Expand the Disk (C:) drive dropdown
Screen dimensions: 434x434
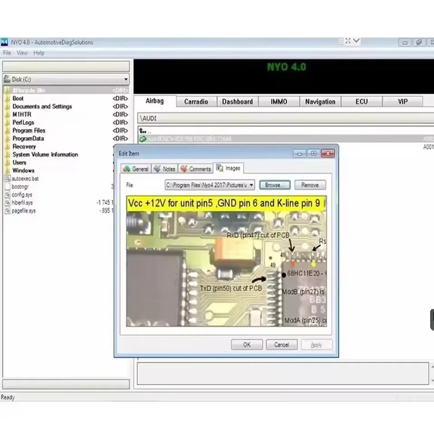(x=126, y=80)
